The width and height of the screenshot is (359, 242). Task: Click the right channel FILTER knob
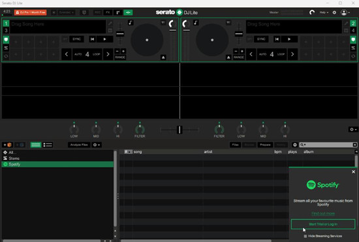(219, 129)
